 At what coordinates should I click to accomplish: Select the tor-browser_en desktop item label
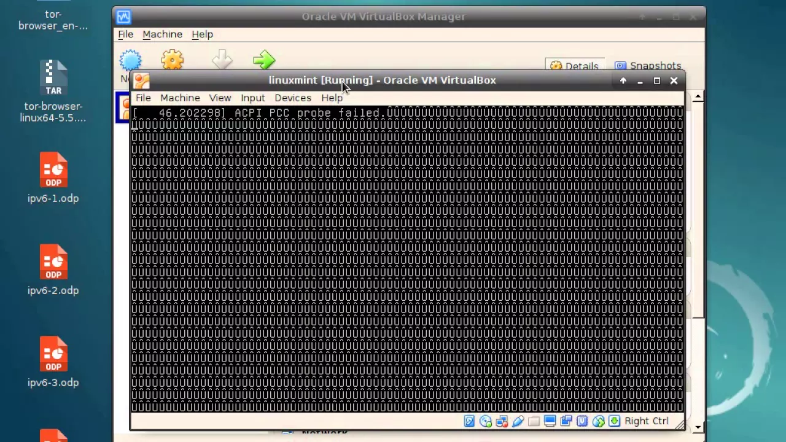click(x=53, y=20)
